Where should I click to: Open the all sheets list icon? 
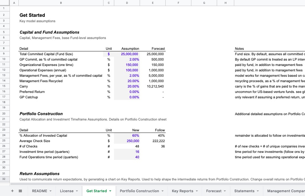20,191
